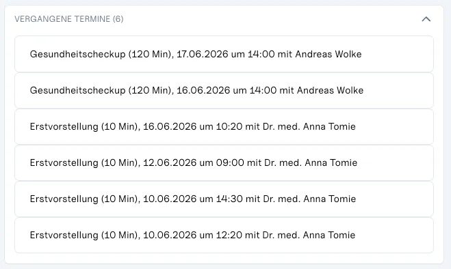Click Andreas Wolke in the 16.06.2026 entry
Viewport: 451px width, 269px height.
(330, 90)
